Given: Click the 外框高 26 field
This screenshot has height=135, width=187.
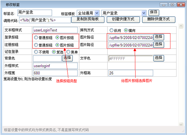Looking at the screenshot, I should pos(131,73).
